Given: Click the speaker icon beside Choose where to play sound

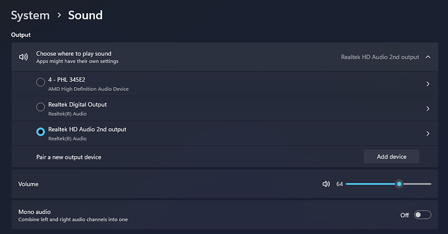Looking at the screenshot, I should [23, 57].
